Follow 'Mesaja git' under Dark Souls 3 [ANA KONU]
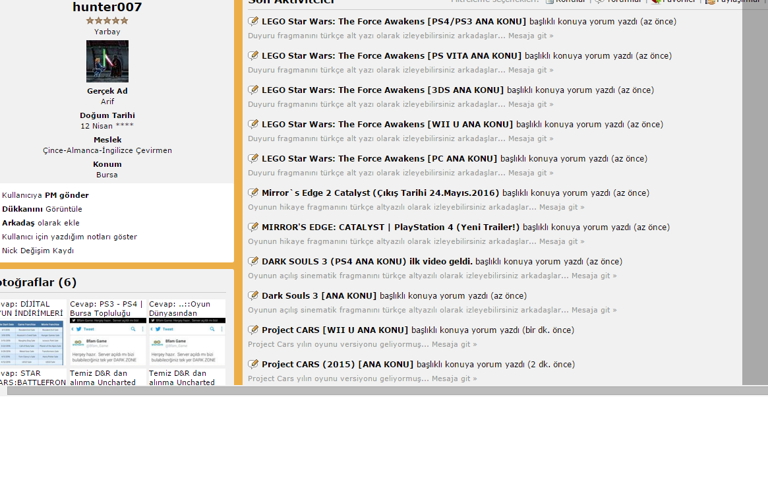The image size is (768, 482). tap(594, 310)
